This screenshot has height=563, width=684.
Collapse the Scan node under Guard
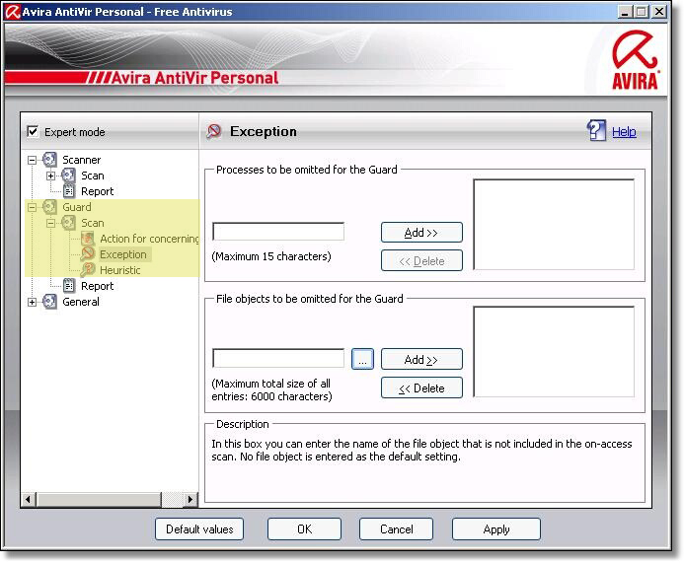click(50, 223)
